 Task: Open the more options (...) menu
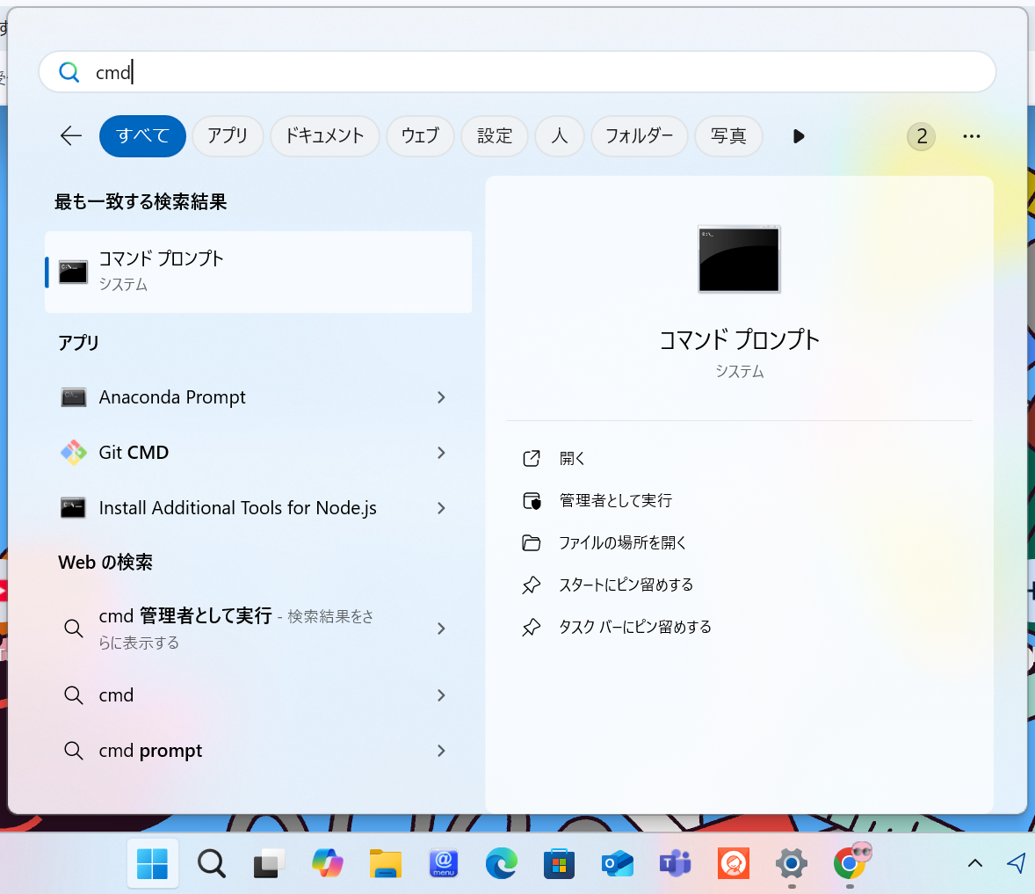[x=971, y=136]
